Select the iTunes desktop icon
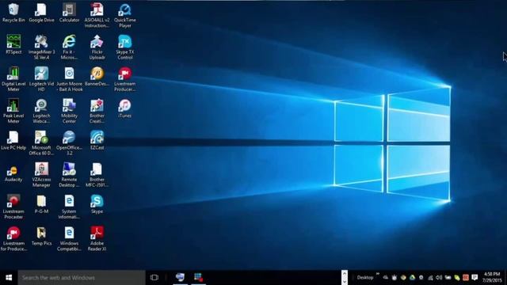 click(x=125, y=108)
